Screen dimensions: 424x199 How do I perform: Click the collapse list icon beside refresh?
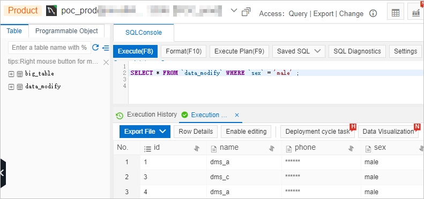coord(106,48)
